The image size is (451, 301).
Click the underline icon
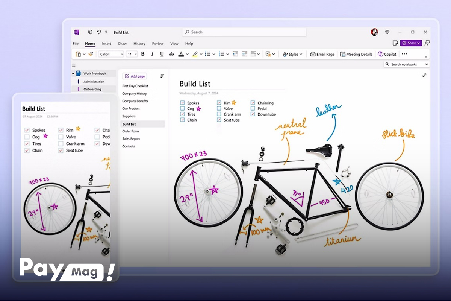[162, 54]
